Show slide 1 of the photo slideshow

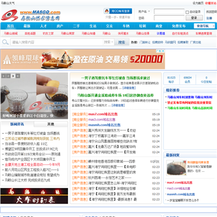(x=4, y=76)
